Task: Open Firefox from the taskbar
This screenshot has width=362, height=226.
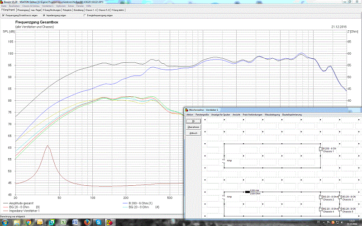Action: click(86, 222)
